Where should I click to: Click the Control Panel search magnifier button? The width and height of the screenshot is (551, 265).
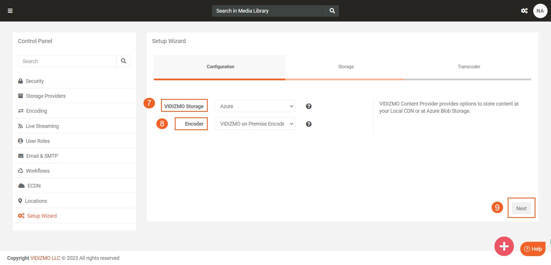(x=123, y=61)
